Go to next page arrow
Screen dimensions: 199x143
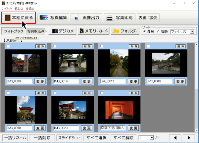coord(189,138)
